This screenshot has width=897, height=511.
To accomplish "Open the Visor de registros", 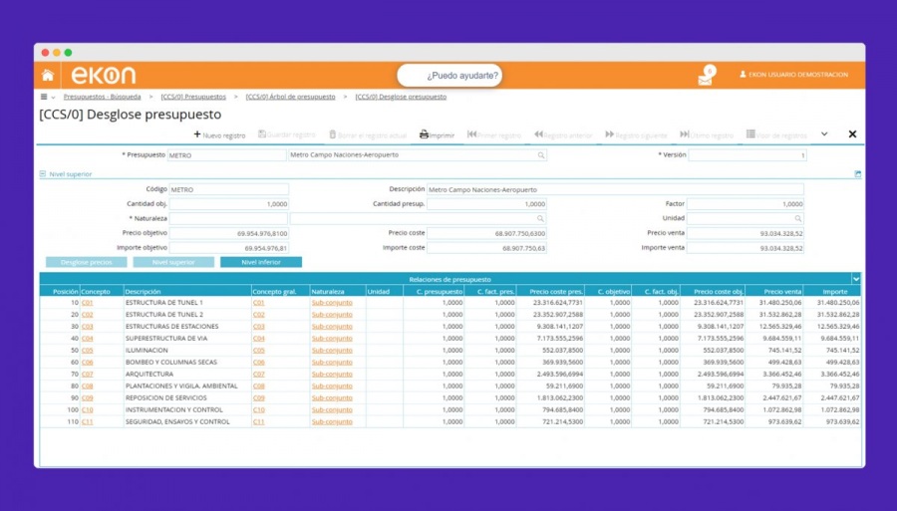I will (776, 134).
